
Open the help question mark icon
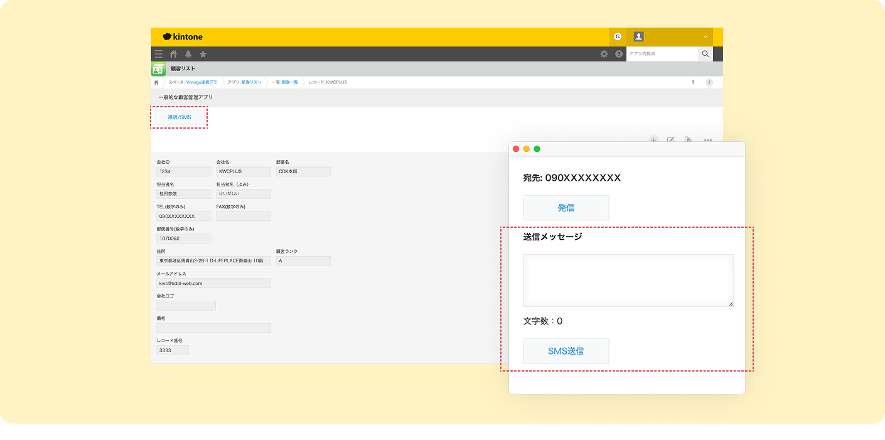coord(619,54)
